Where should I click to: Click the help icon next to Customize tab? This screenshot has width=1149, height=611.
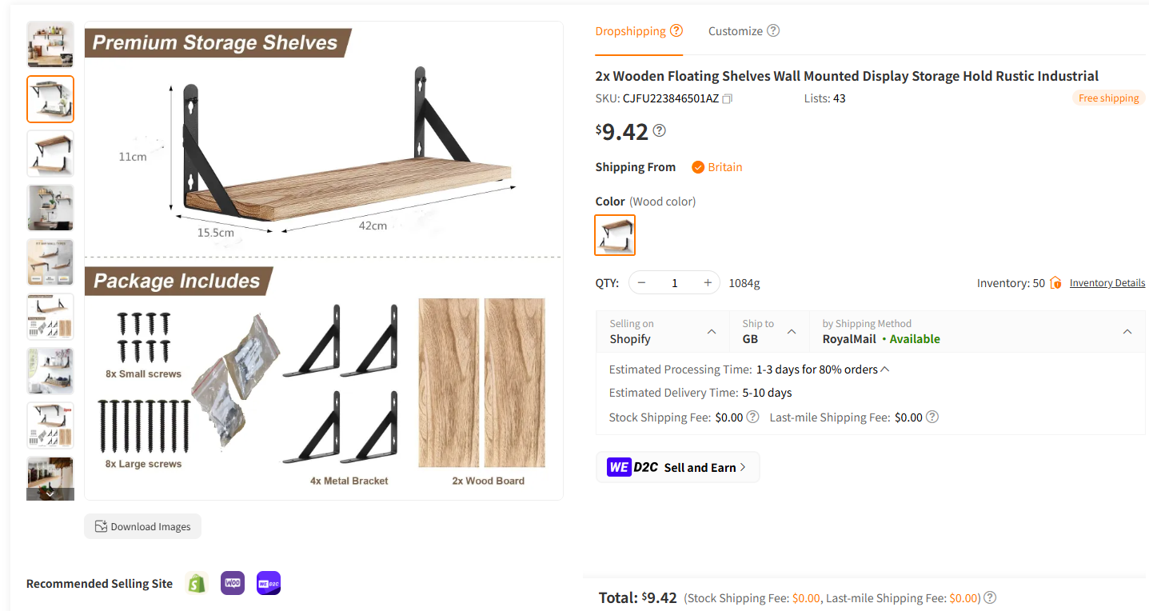772,30
